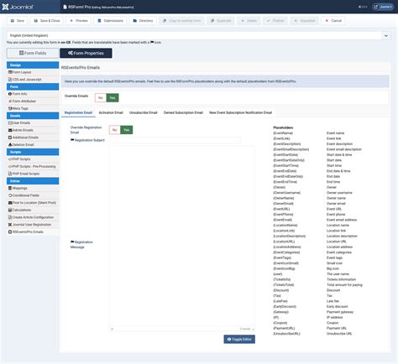Click the {LocationName} placeholder text
Viewport: 398px width, 364px height.
tap(285, 225)
